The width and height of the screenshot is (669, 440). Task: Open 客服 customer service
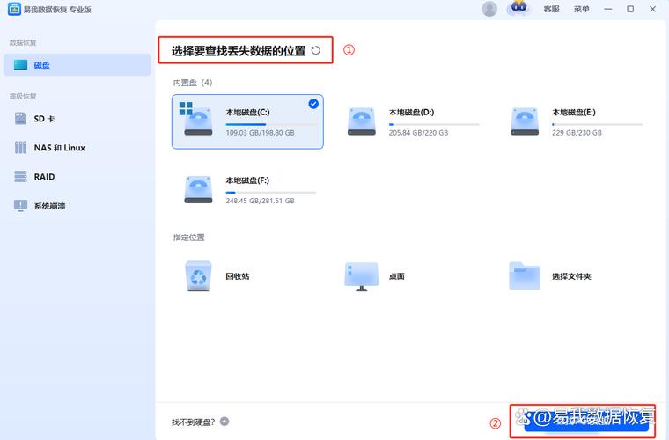click(551, 9)
